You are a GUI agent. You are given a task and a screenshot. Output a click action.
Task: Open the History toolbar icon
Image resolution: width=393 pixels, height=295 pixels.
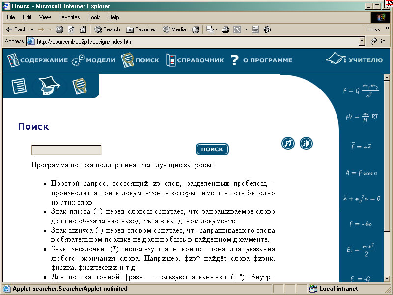click(196, 29)
